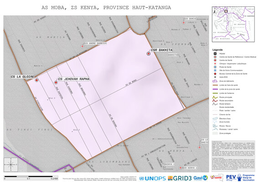
Task: Click the Route secondaire legend symbol
Action: point(215,101)
